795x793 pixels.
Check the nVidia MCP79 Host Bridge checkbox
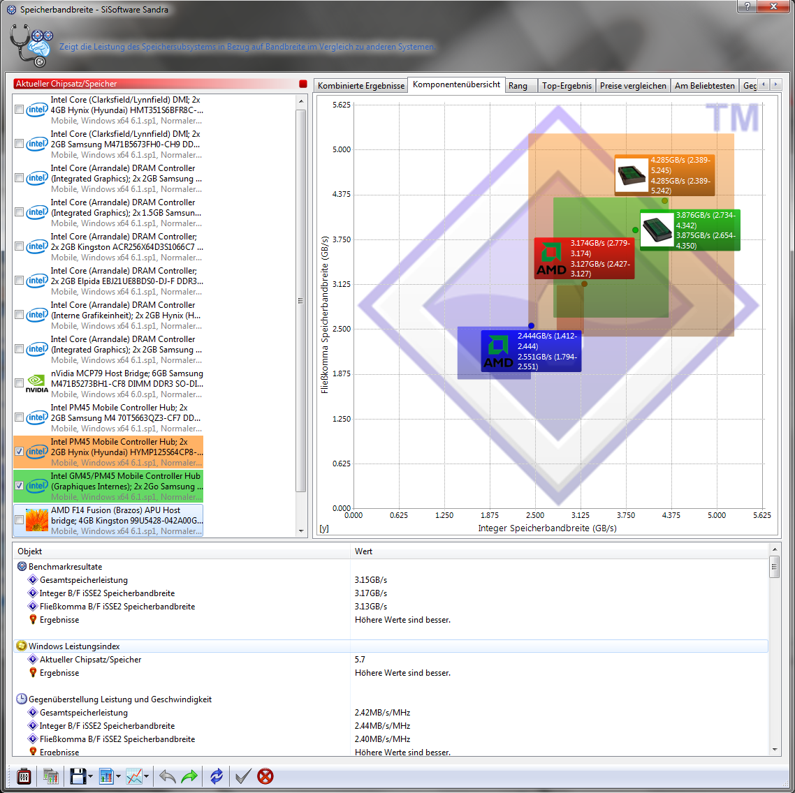20,383
